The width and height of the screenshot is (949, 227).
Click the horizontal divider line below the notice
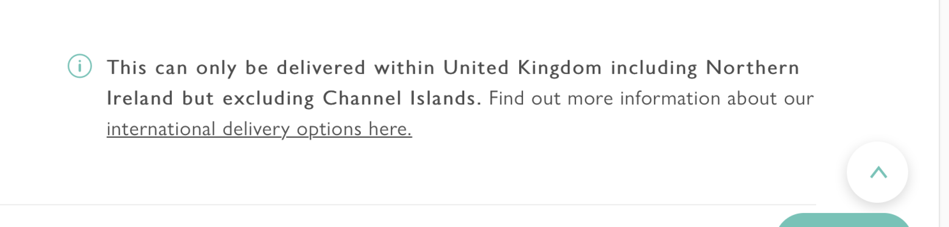click(407, 205)
